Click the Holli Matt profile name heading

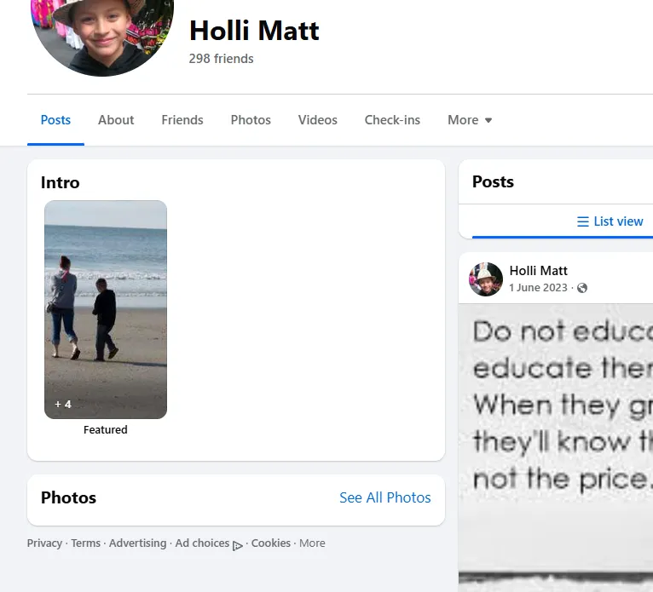(254, 31)
